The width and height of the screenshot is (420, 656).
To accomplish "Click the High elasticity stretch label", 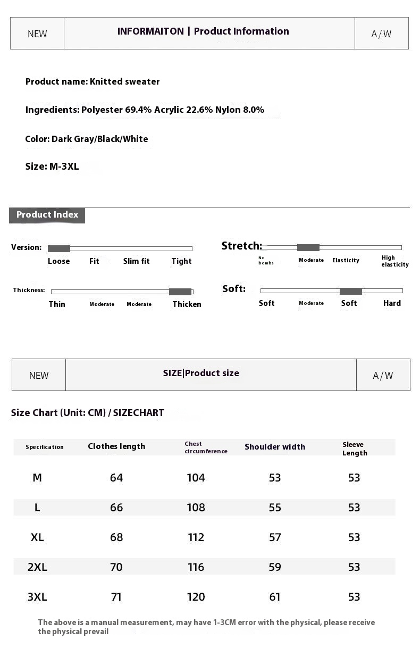I will [x=394, y=261].
